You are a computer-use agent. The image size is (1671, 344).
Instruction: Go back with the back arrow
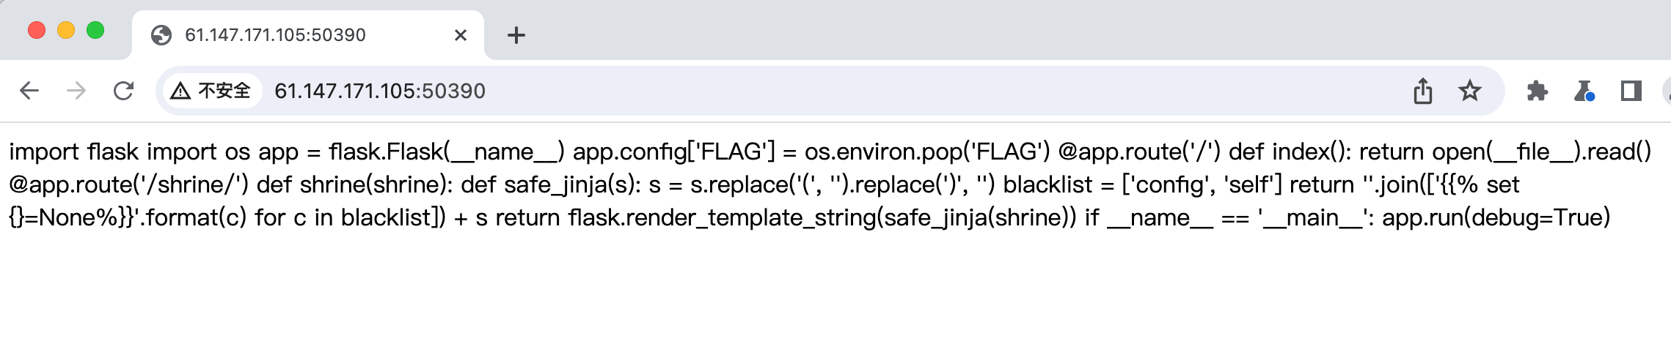click(x=29, y=91)
